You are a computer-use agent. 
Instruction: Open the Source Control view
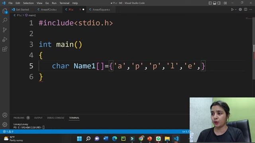pyautogui.click(x=5, y=30)
